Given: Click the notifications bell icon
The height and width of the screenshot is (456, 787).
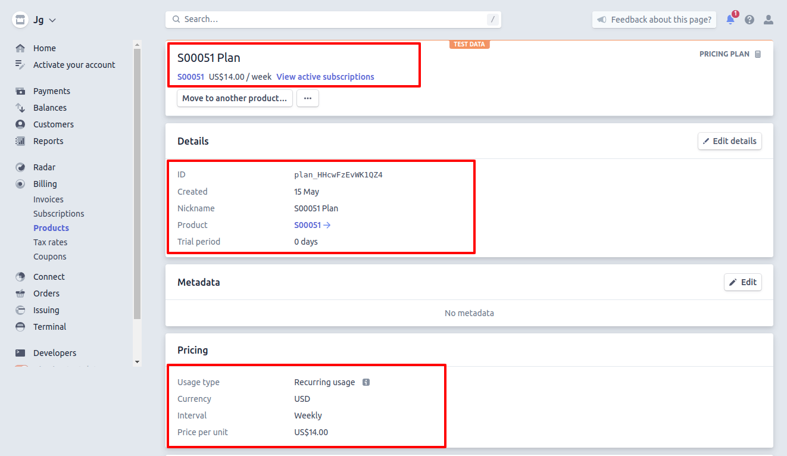Looking at the screenshot, I should click(730, 20).
